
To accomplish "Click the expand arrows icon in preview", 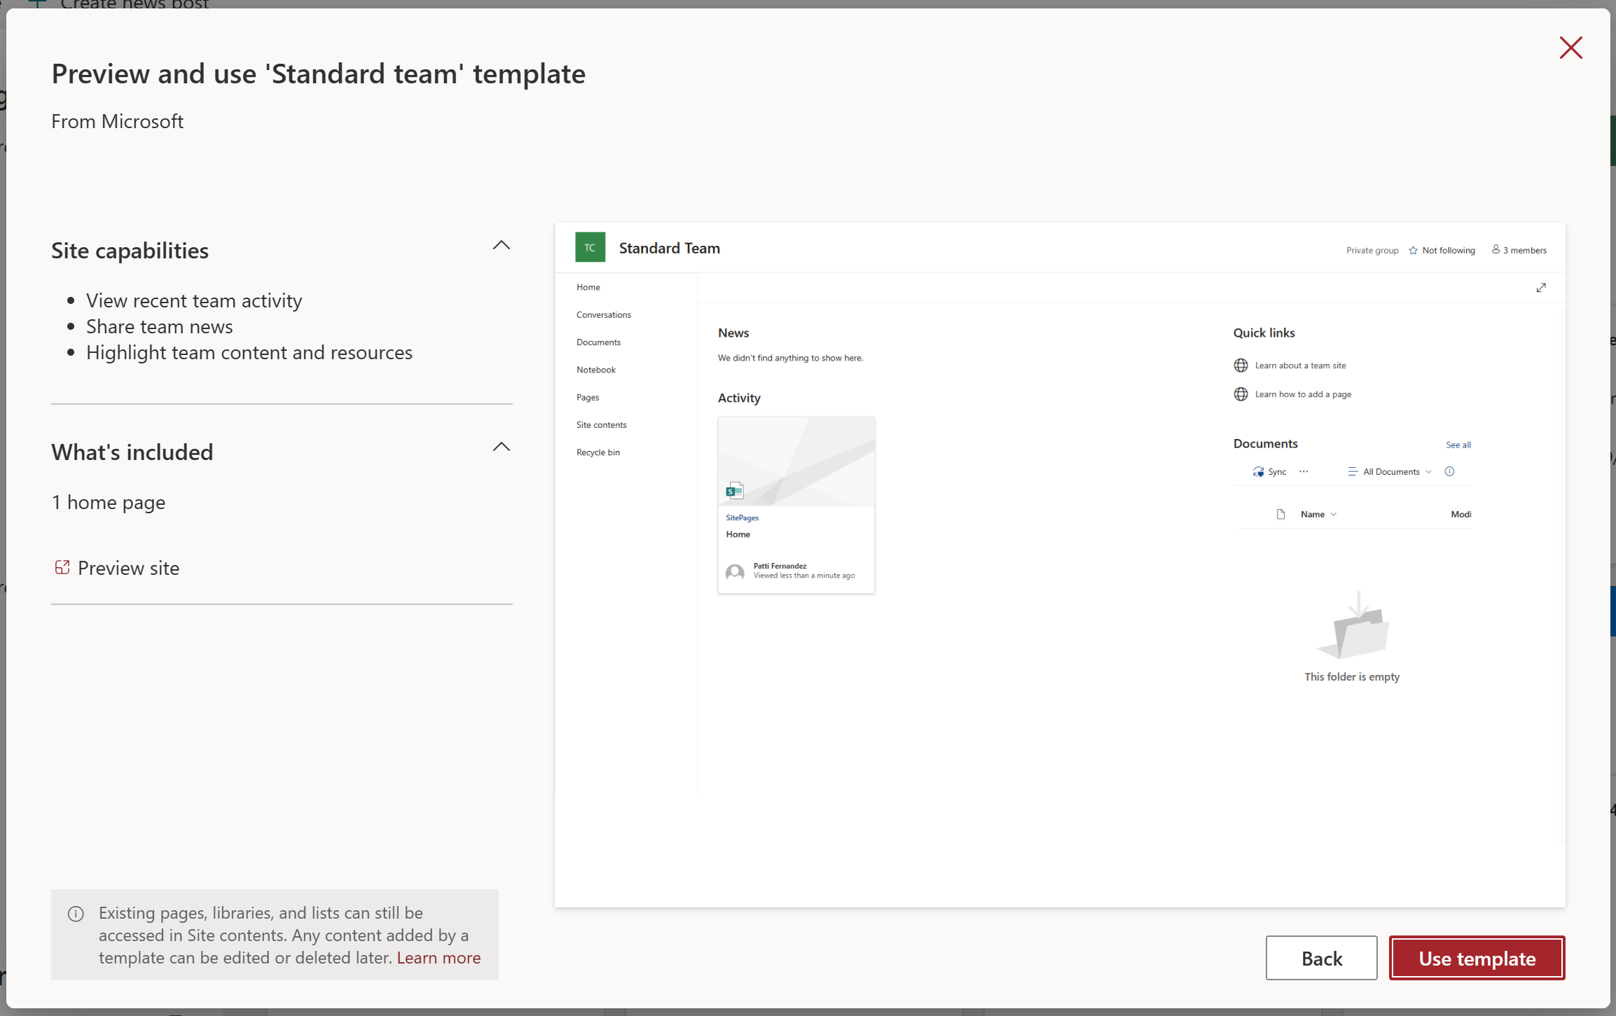I will click(x=1541, y=288).
